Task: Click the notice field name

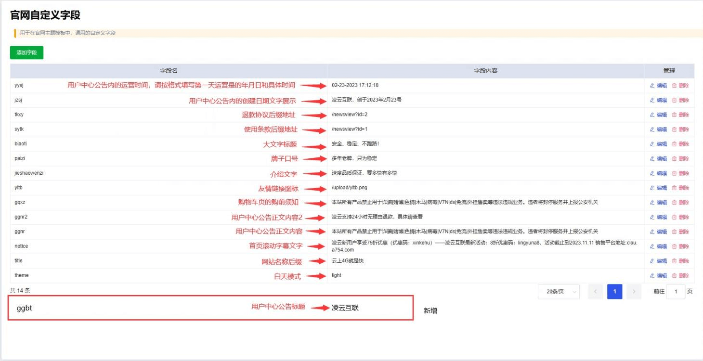Action: [x=21, y=246]
